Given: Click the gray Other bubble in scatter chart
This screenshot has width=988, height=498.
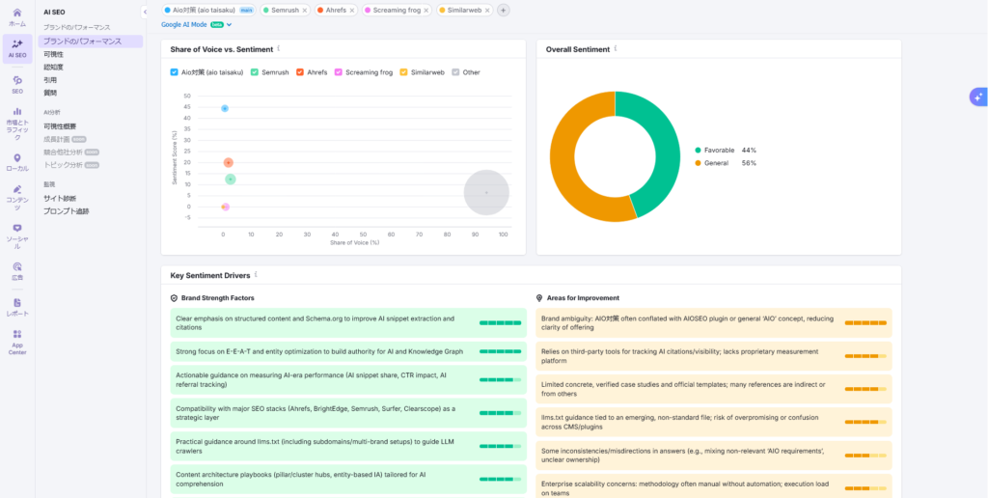Looking at the screenshot, I should tap(486, 192).
